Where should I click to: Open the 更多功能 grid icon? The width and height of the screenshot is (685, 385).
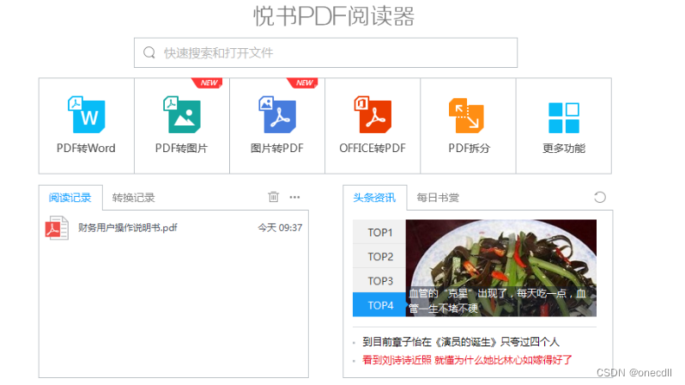[564, 118]
